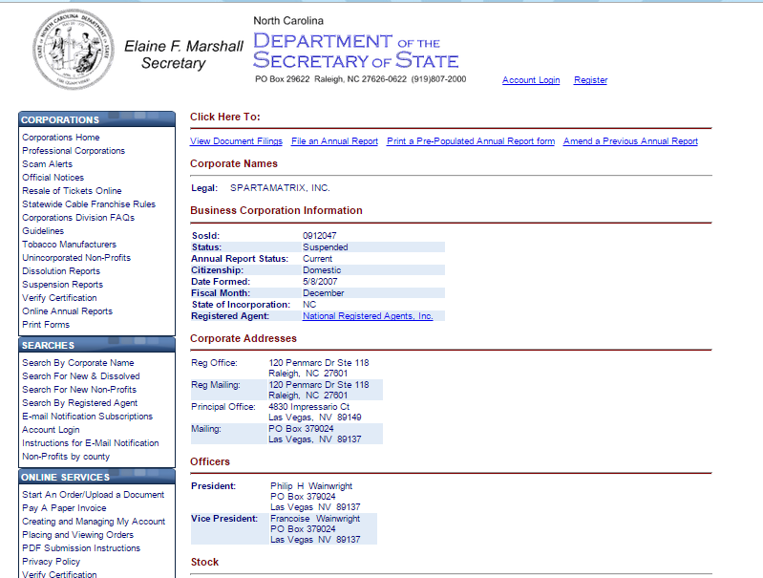763x578 pixels.
Task: Select Unincorporated Non-Profits
Action: pos(76,258)
